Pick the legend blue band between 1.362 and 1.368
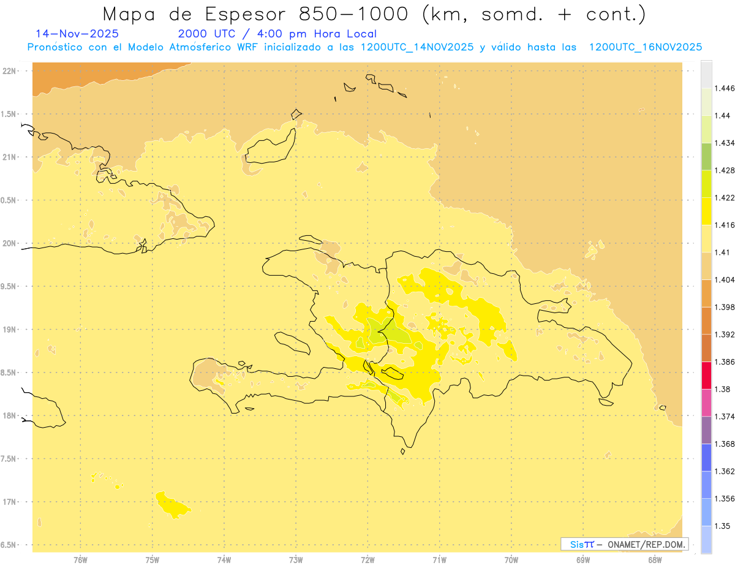 click(706, 457)
